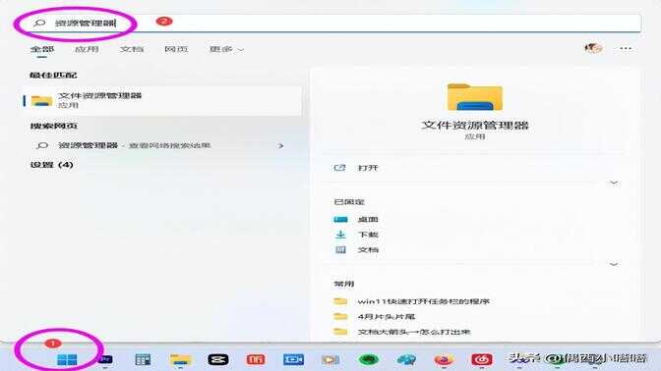
Task: Click the 桌面 desktop folder icon
Action: pyautogui.click(x=340, y=219)
